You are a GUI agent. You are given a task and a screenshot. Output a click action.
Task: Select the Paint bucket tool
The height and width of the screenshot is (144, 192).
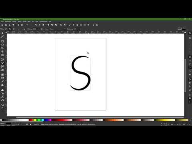click(x=2, y=85)
